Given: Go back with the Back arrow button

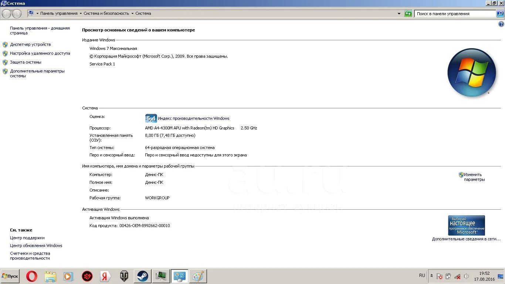Looking at the screenshot, I should tap(7, 14).
